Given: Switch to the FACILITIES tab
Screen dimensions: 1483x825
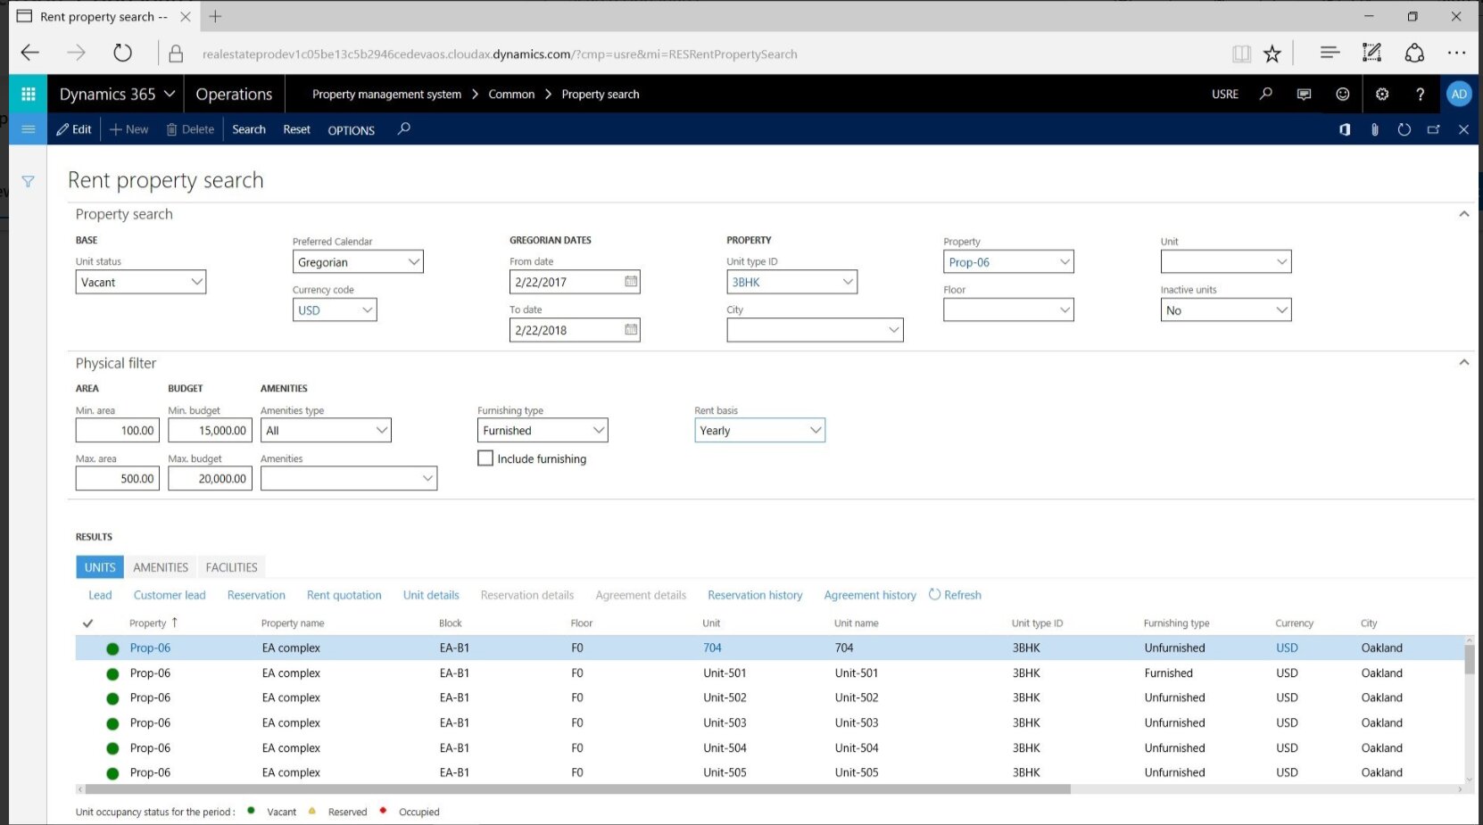Looking at the screenshot, I should coord(231,567).
